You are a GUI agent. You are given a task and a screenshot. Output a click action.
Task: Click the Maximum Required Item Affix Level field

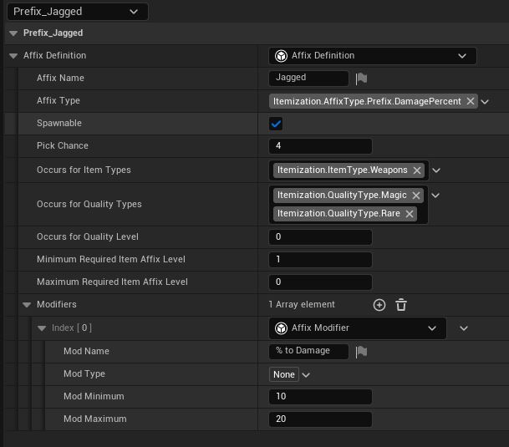(x=320, y=282)
